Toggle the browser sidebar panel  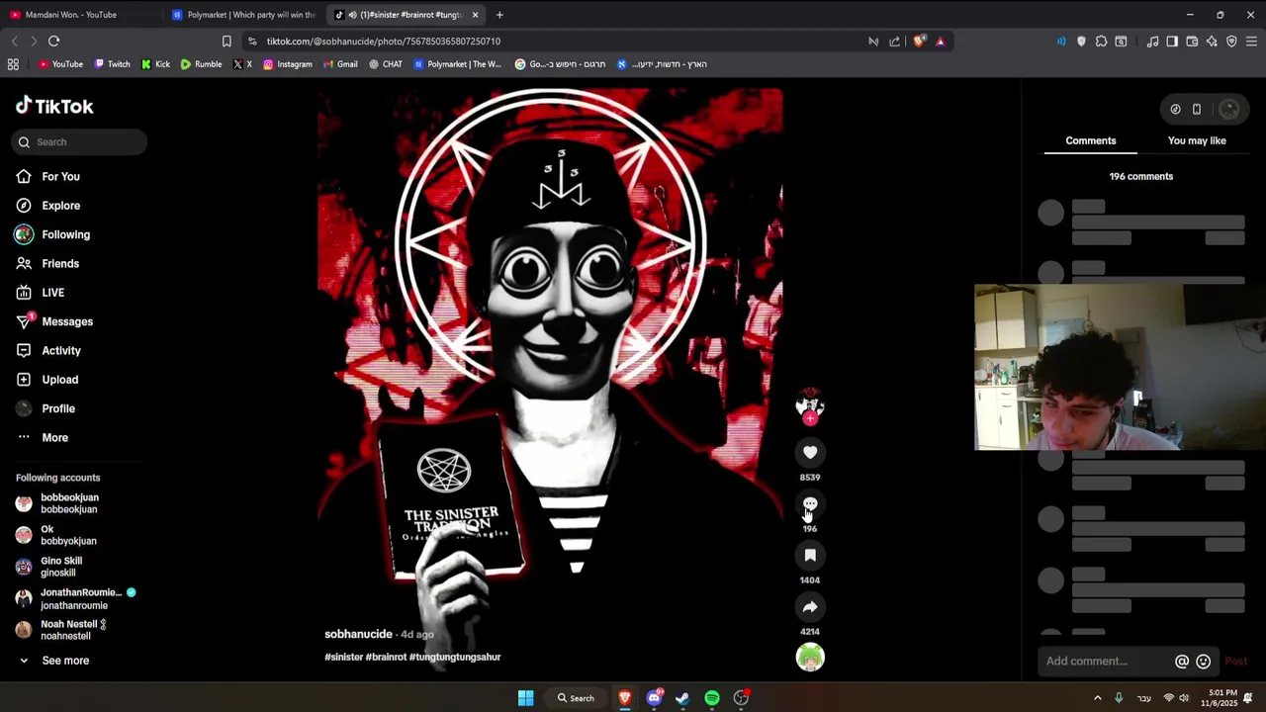click(x=1172, y=42)
